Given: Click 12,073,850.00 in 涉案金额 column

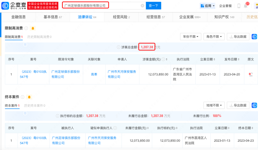Looking at the screenshot, I should point(158,74).
